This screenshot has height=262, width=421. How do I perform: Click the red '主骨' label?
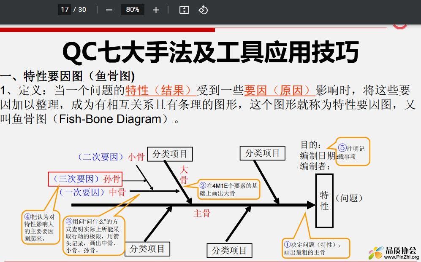point(202,214)
